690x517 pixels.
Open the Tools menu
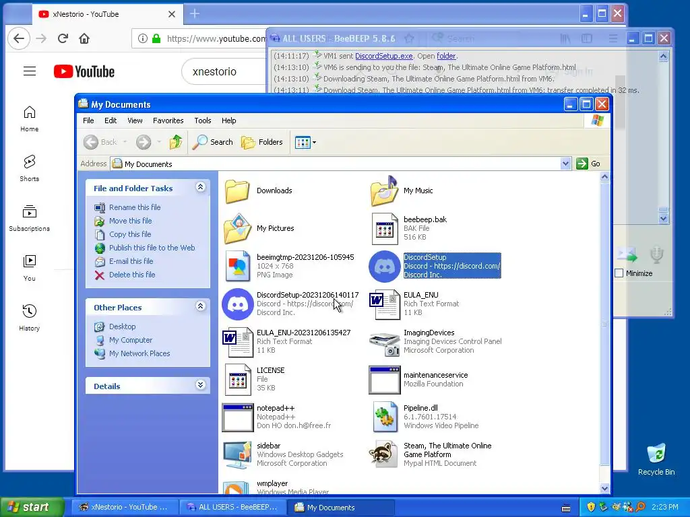(x=203, y=120)
